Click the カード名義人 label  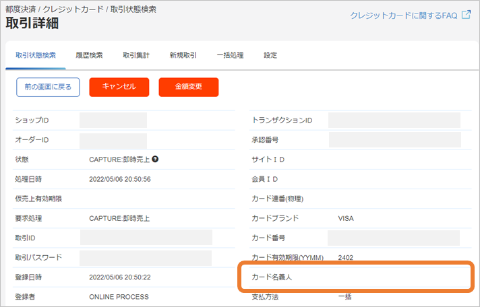272,277
